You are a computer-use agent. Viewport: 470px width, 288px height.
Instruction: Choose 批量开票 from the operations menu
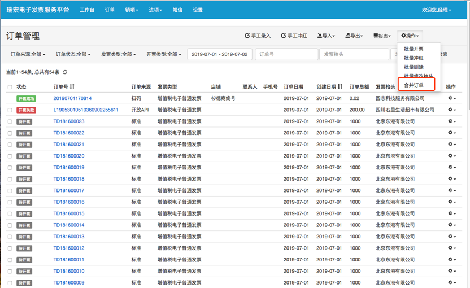[x=414, y=49]
